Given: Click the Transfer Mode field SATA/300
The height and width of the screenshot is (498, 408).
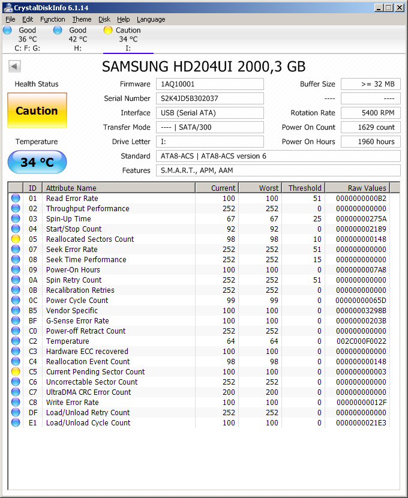Looking at the screenshot, I should (210, 127).
